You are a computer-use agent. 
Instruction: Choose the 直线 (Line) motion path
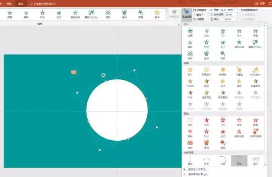pyautogui.click(x=190, y=160)
